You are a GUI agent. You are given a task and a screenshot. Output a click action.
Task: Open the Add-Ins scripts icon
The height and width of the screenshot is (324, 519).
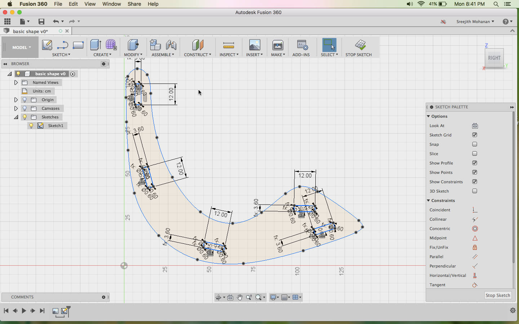302,45
